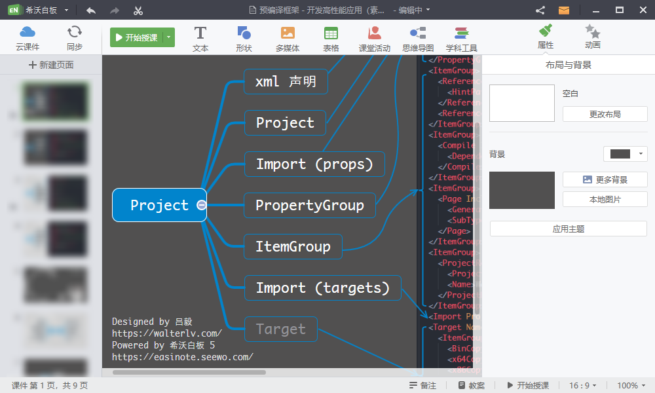Click the dark gray background preview swatch
This screenshot has height=393, width=655.
[x=521, y=191]
